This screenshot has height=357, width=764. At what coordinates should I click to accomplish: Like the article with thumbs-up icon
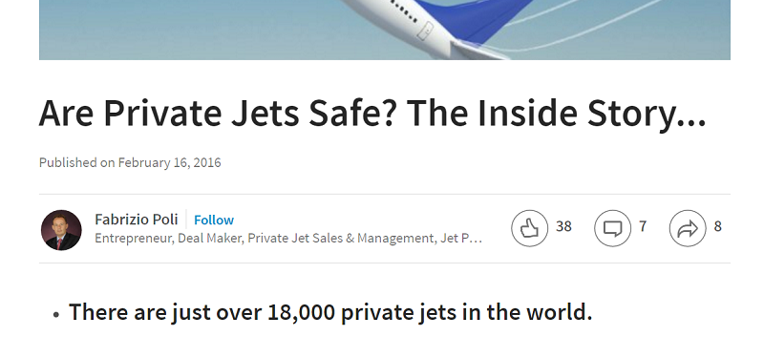pyautogui.click(x=530, y=228)
